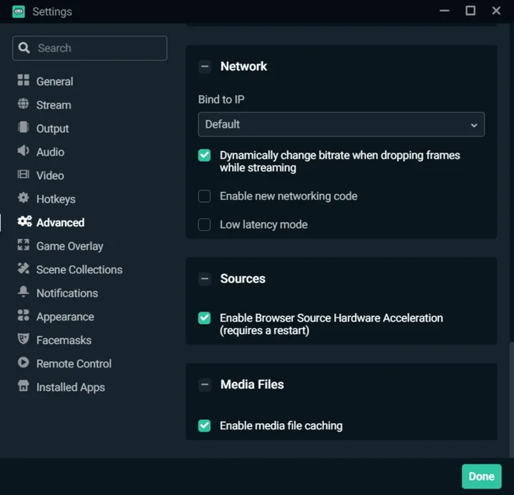The image size is (514, 495).
Task: Click the Done button
Action: 482,476
